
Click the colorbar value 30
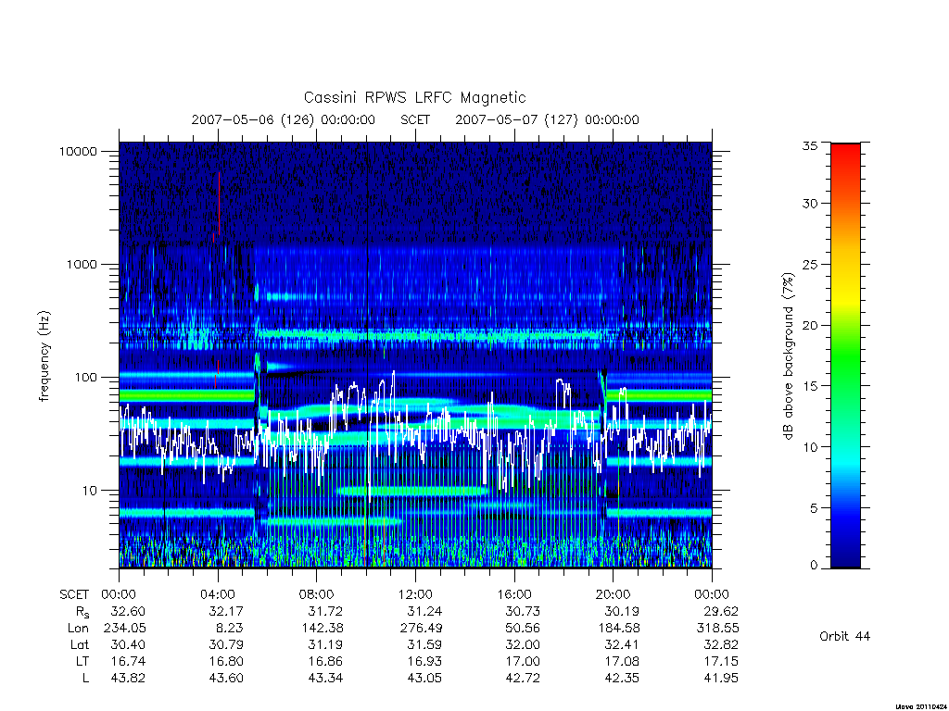point(809,204)
